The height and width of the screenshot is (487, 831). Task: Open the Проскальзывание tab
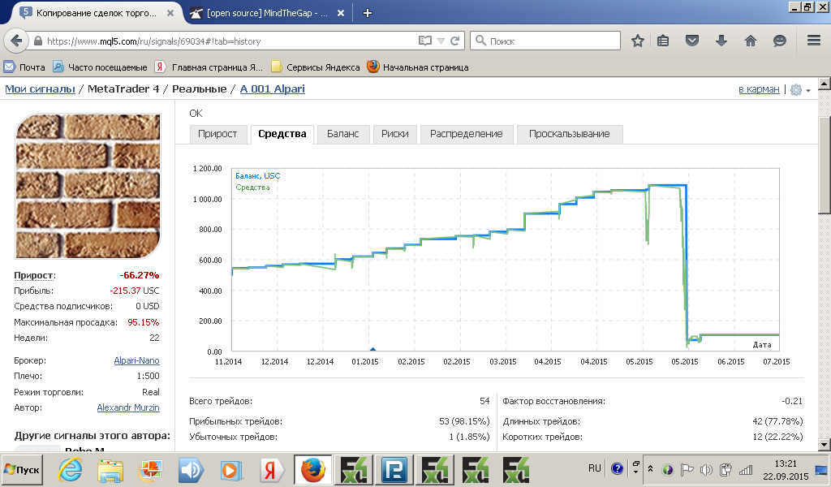[569, 134]
